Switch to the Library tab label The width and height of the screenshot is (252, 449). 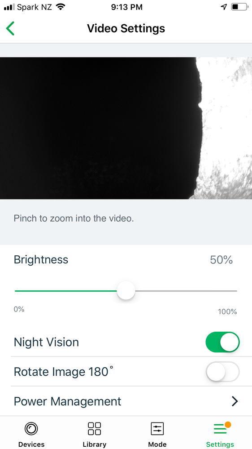tap(94, 444)
